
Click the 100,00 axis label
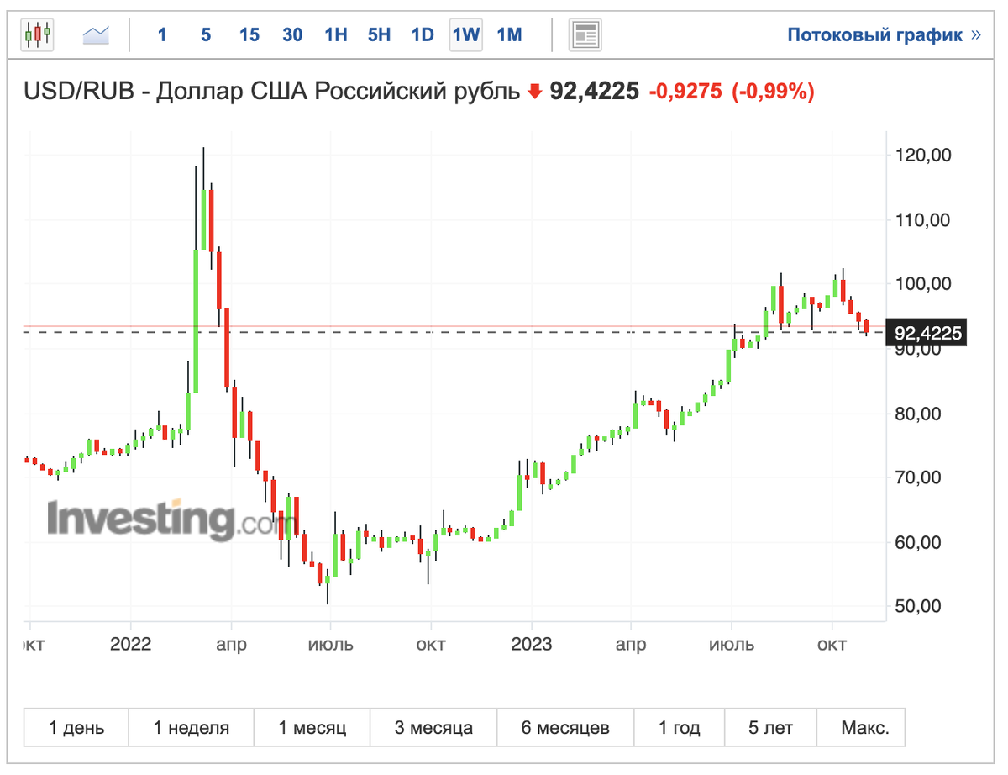point(922,284)
